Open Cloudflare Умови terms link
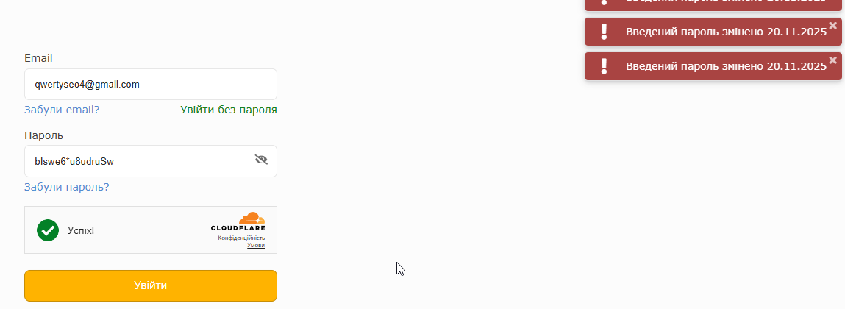This screenshot has width=845, height=309. pos(255,245)
